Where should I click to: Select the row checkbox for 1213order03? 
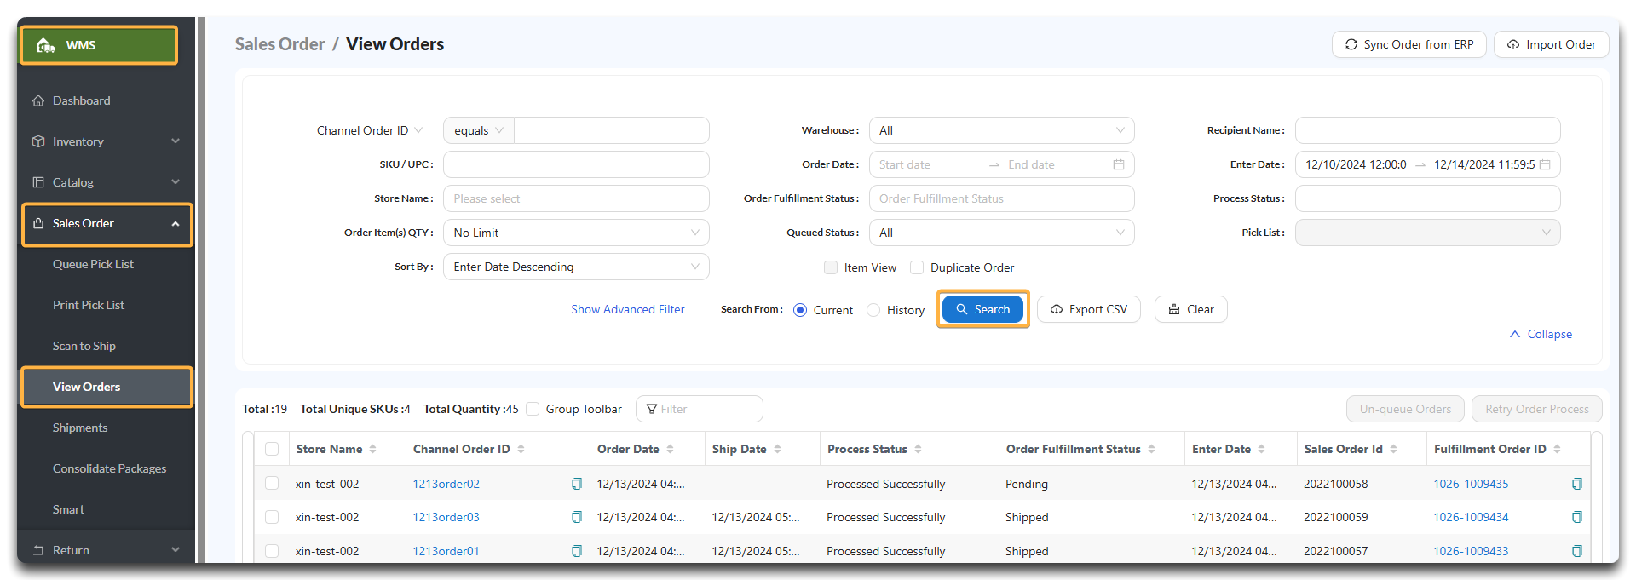(x=272, y=517)
